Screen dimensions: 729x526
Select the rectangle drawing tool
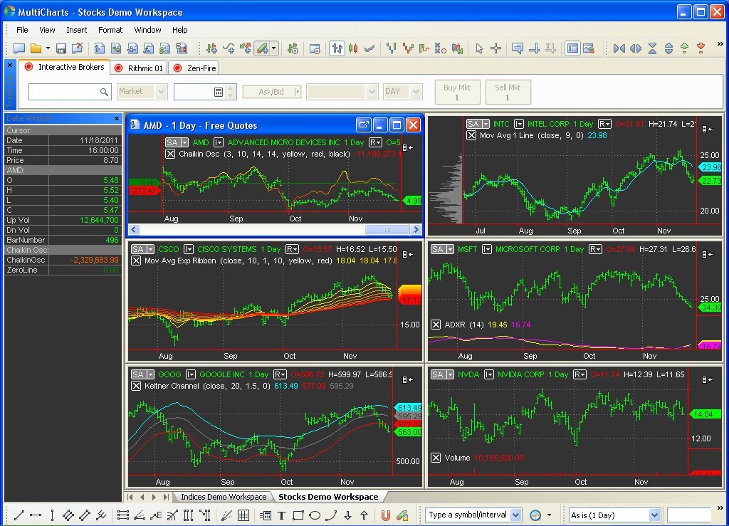(298, 515)
